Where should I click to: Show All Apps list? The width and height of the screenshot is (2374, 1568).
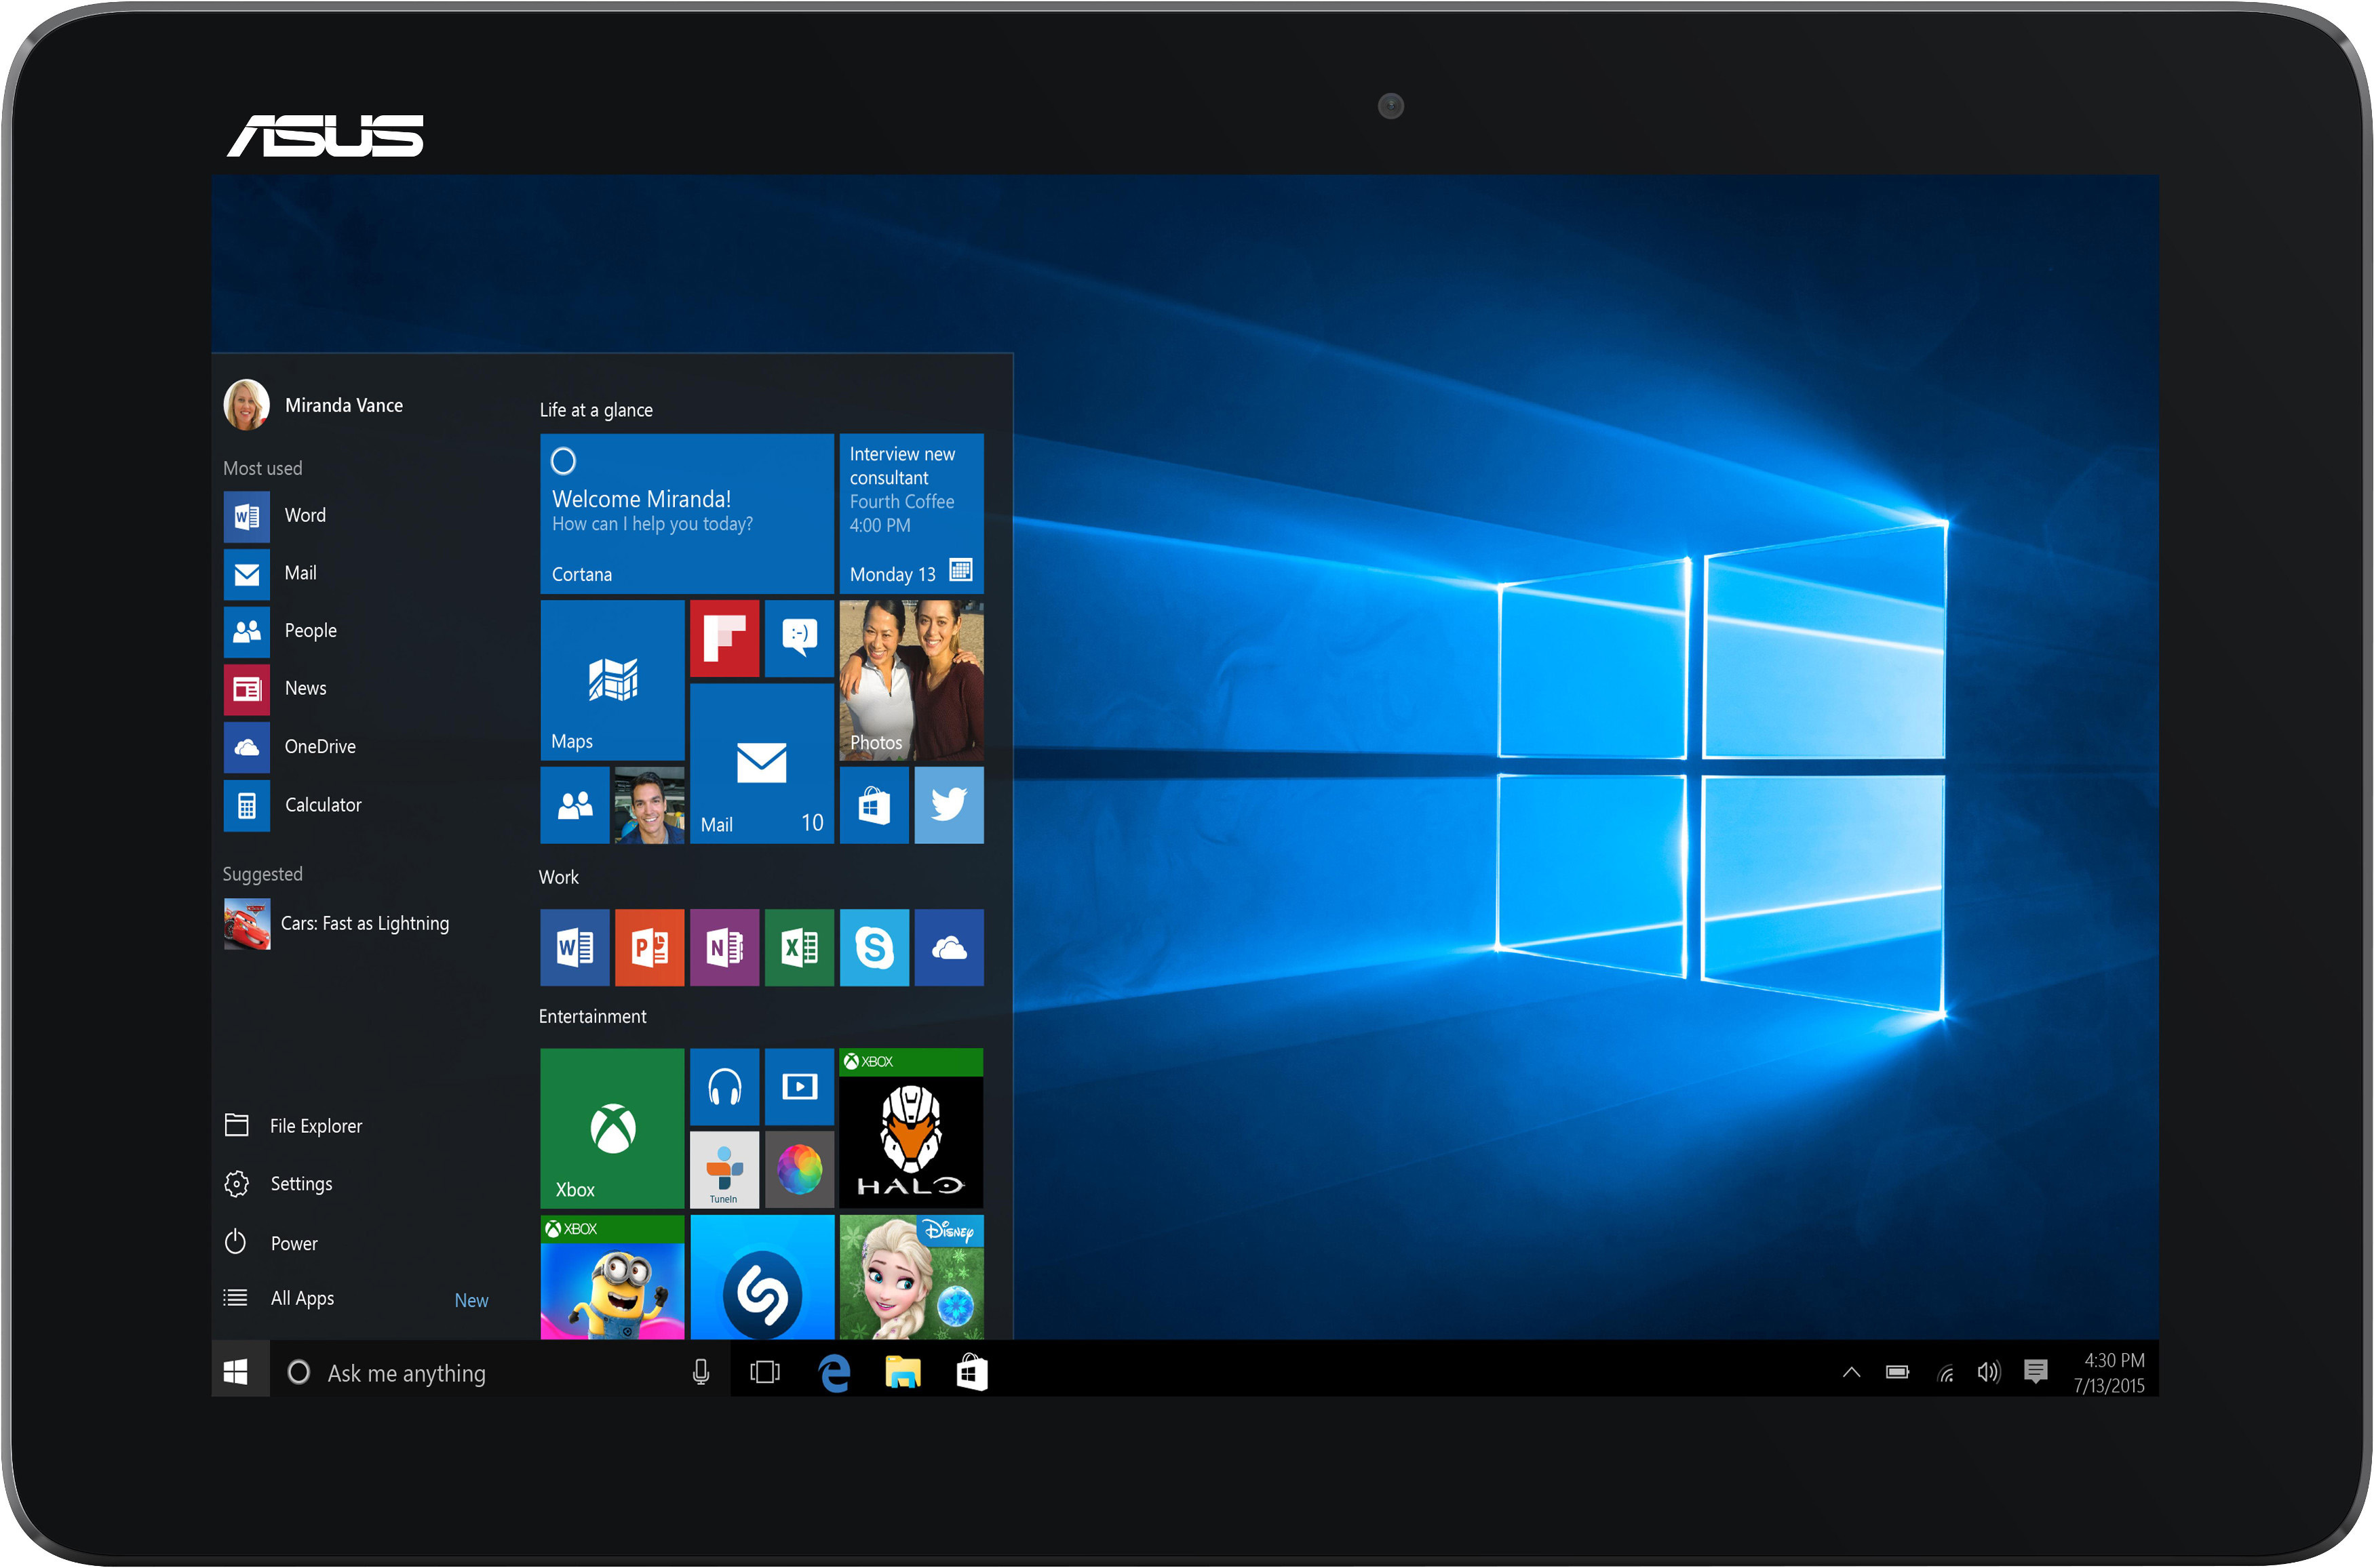(279, 1298)
